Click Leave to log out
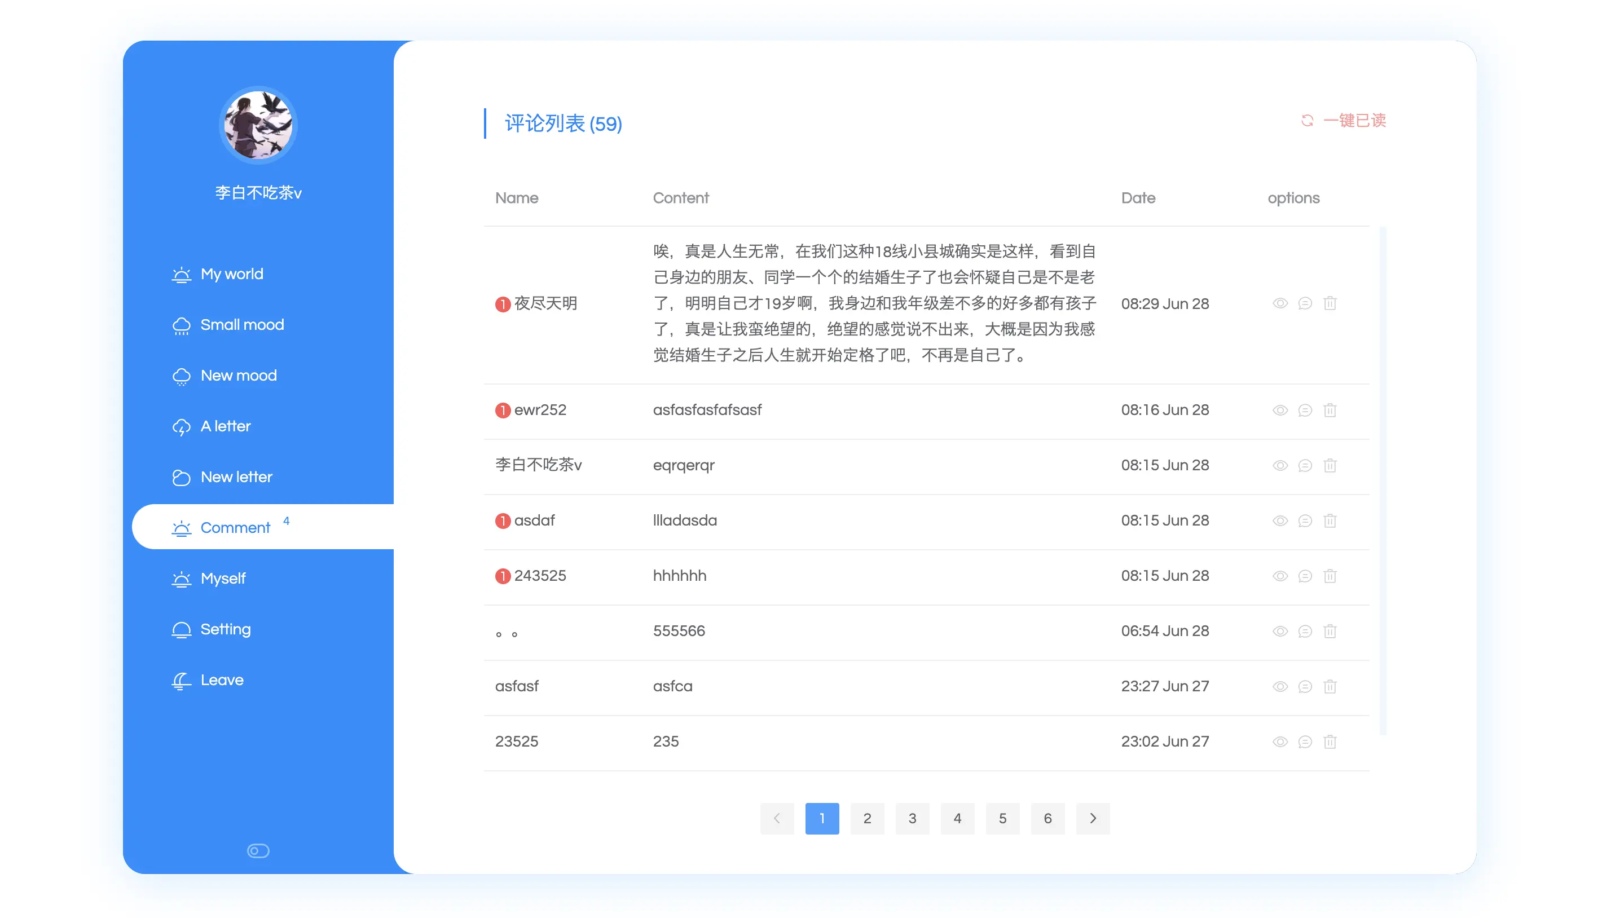Screen dimensions: 1611x918 tap(208, 680)
